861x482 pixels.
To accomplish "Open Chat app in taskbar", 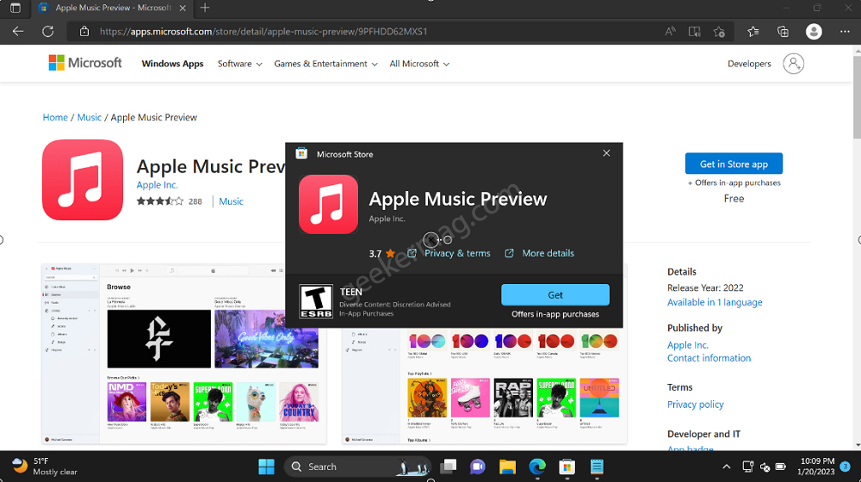I will (x=478, y=467).
